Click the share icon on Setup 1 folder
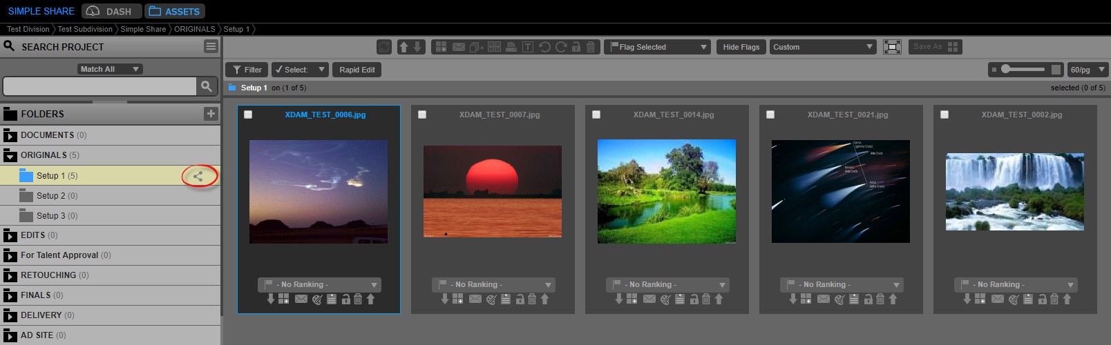 click(198, 176)
